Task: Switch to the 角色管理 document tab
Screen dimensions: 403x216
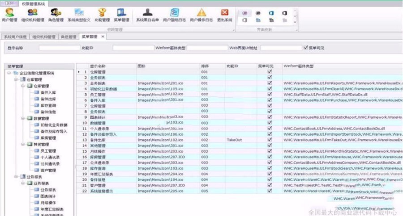Action: pyautogui.click(x=69, y=37)
